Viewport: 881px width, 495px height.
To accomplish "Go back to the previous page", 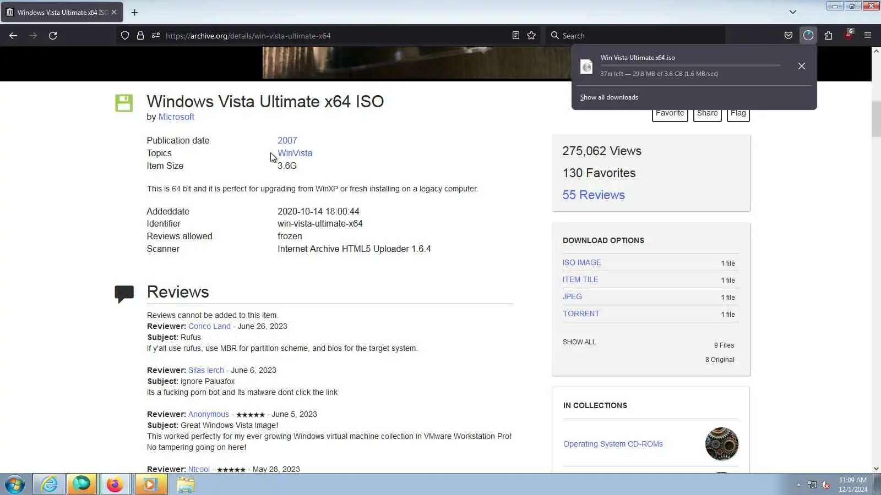I will [13, 36].
